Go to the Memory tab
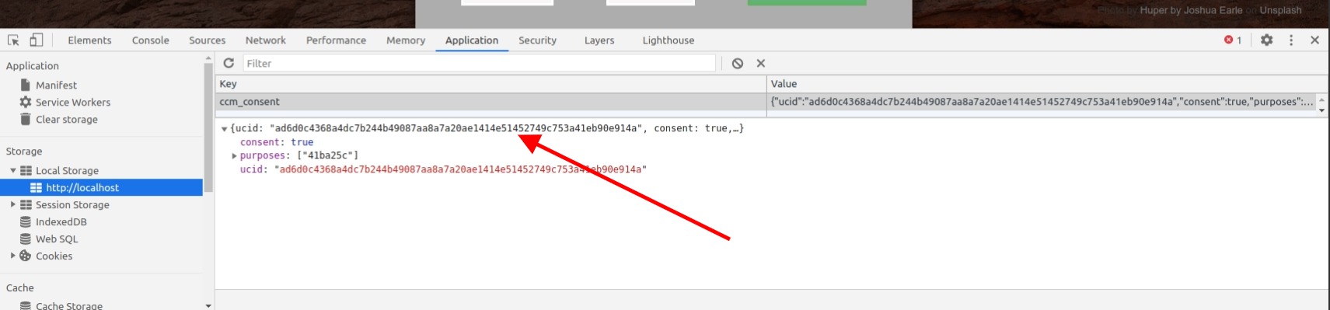The image size is (1330, 310). click(406, 40)
